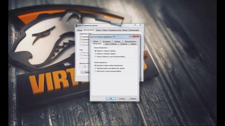This screenshot has height=126, width=225.
Task: Open the Лицензия tab
Action: coord(124,44)
